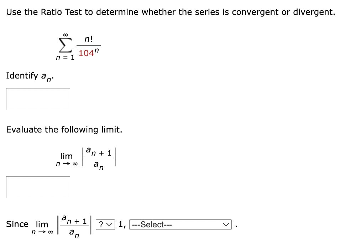Click the chevron on the ---Select--- dropdown
Image resolution: width=351 pixels, height=243 pixels.
[225, 224]
